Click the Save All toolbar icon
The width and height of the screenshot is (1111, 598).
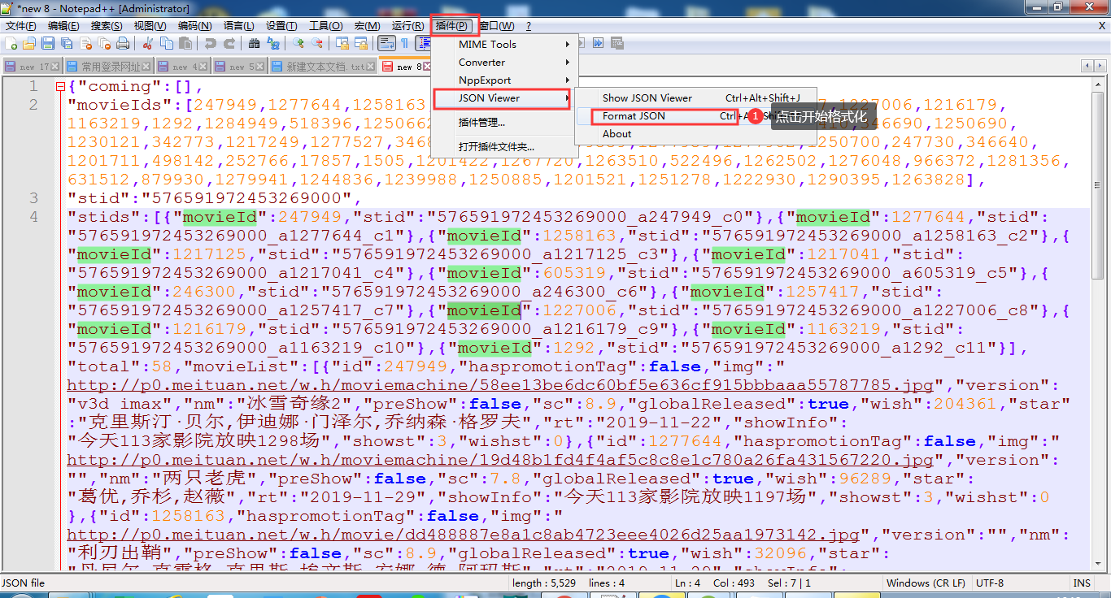point(67,43)
